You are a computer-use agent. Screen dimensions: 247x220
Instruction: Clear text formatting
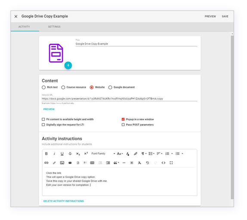(139, 163)
